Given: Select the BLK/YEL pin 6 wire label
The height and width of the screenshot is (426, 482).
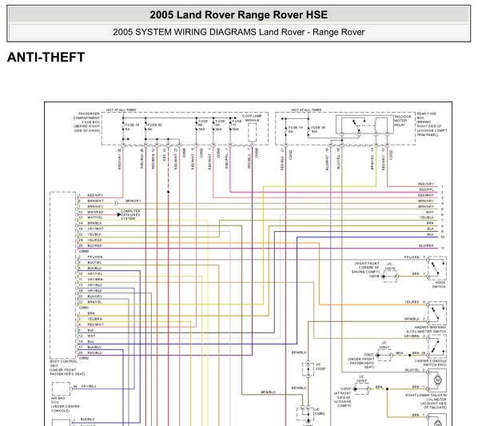Looking at the screenshot, I should (x=94, y=262).
